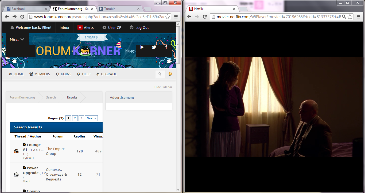Click the ForumKorner address bar
The height and width of the screenshot is (193, 365).
(x=99, y=17)
